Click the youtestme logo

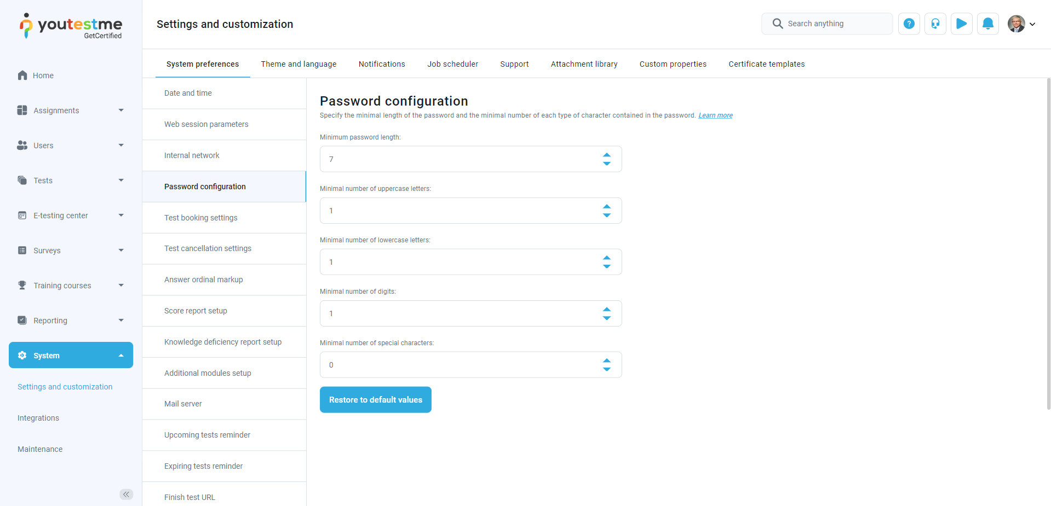[x=71, y=26]
